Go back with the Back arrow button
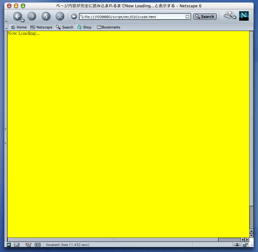258x252 pixels. click(17, 16)
